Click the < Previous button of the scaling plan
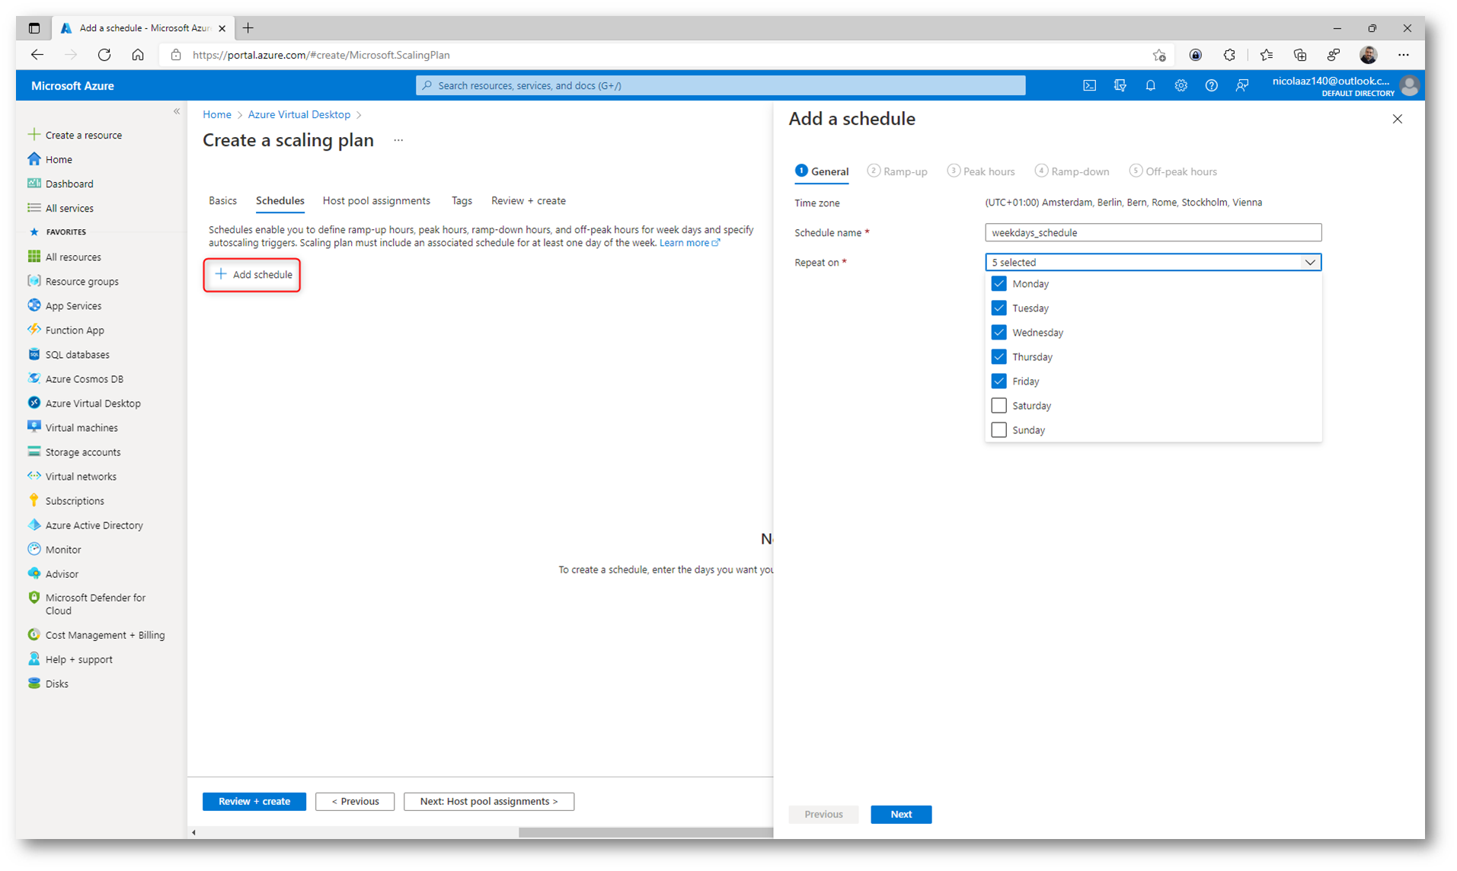Viewport: 1457px width, 871px height. click(355, 801)
